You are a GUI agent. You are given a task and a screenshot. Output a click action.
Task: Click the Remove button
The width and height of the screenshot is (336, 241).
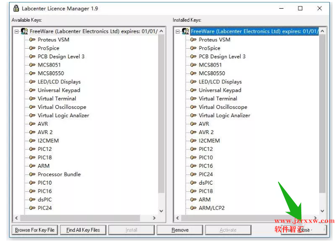pos(180,230)
